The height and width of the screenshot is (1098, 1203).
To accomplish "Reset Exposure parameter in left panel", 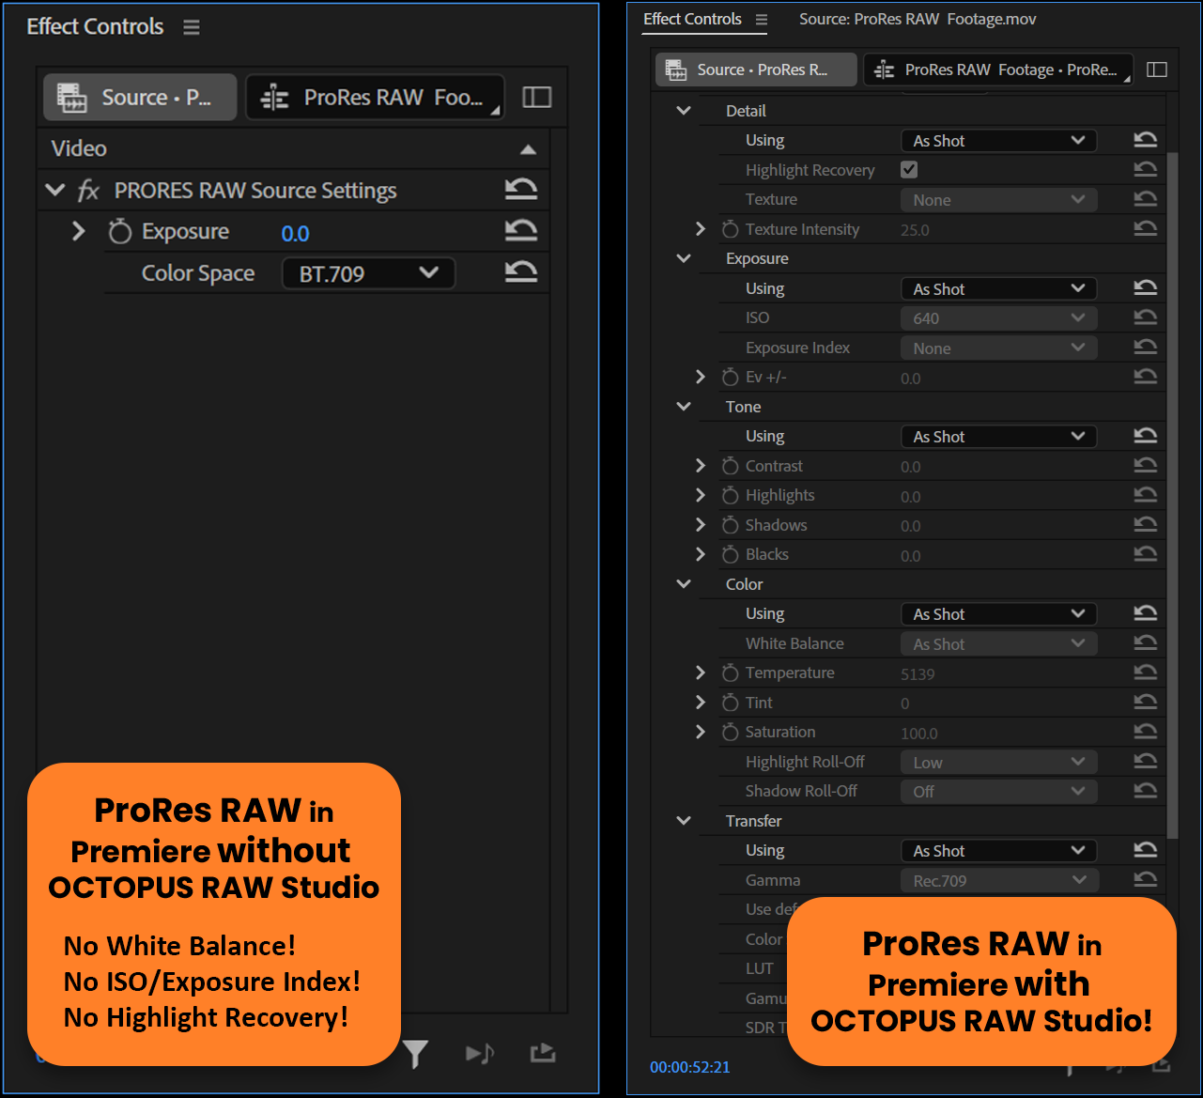I will (x=521, y=230).
